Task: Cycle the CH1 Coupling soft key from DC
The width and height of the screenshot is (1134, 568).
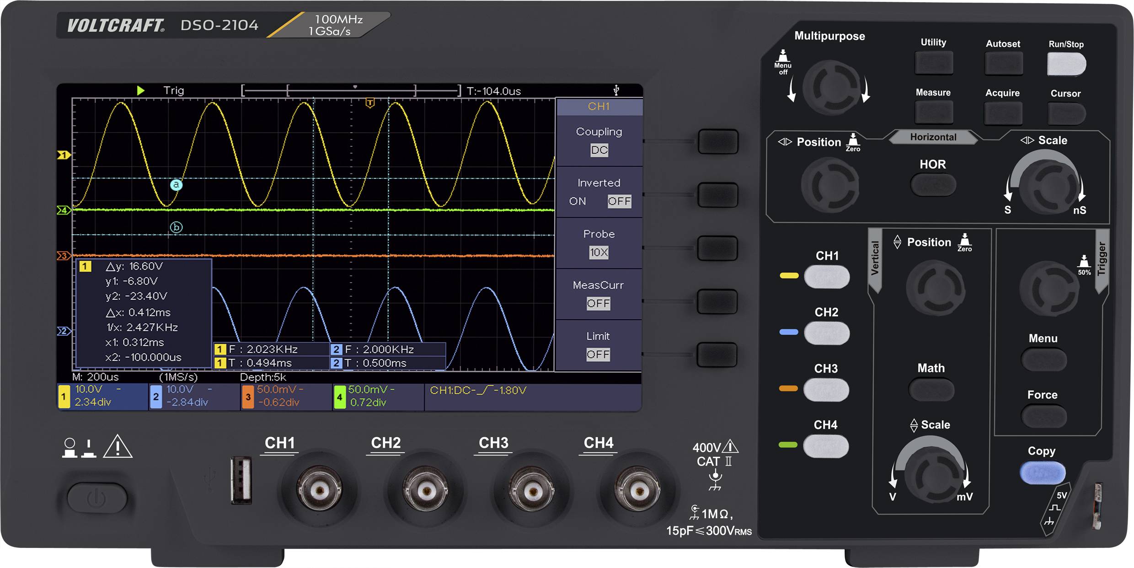Action: click(718, 142)
